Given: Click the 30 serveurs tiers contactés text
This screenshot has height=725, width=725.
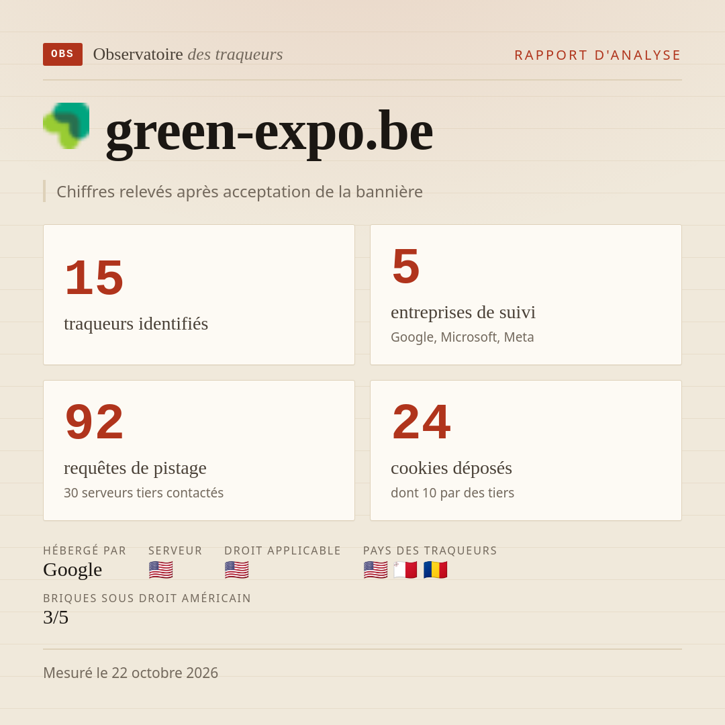Looking at the screenshot, I should tap(144, 493).
